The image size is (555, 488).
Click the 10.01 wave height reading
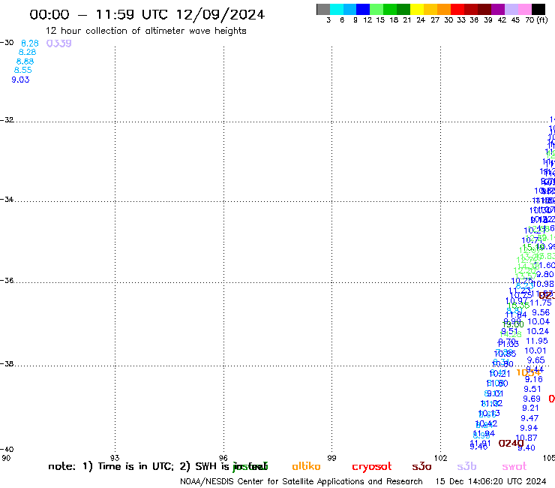[x=535, y=351]
